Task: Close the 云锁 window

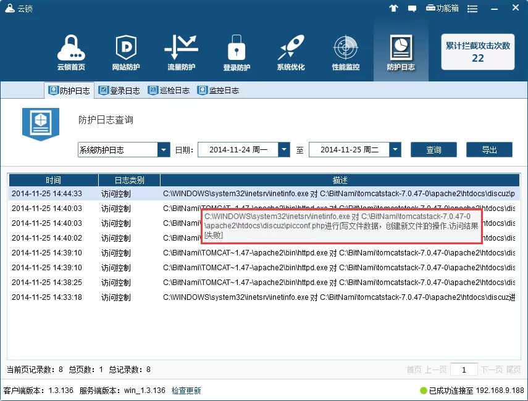Action: [x=516, y=8]
